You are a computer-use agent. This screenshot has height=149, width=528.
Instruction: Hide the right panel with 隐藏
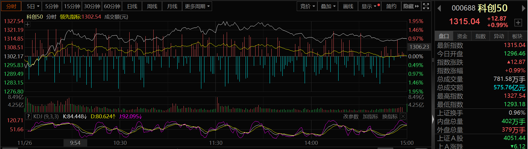pyautogui.click(x=411, y=6)
